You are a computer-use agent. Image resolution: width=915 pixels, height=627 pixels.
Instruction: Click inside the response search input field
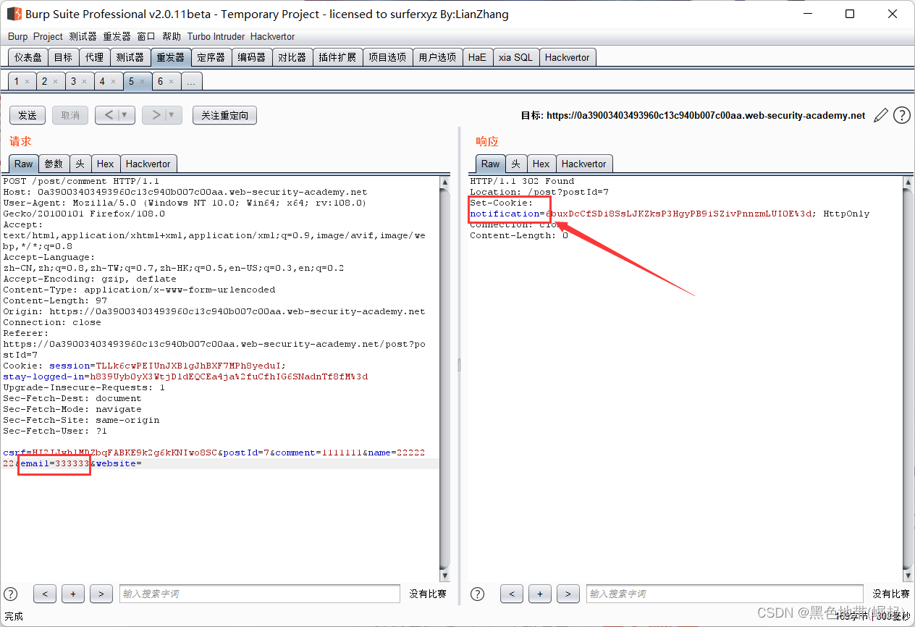(x=725, y=594)
